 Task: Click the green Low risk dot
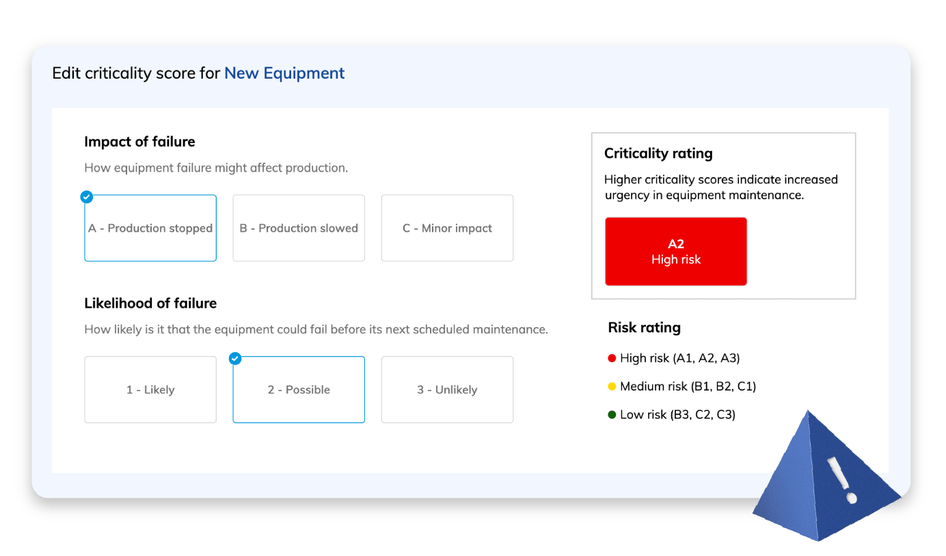pyautogui.click(x=612, y=414)
